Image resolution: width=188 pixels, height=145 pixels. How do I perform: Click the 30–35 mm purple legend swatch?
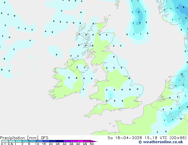point(67,141)
